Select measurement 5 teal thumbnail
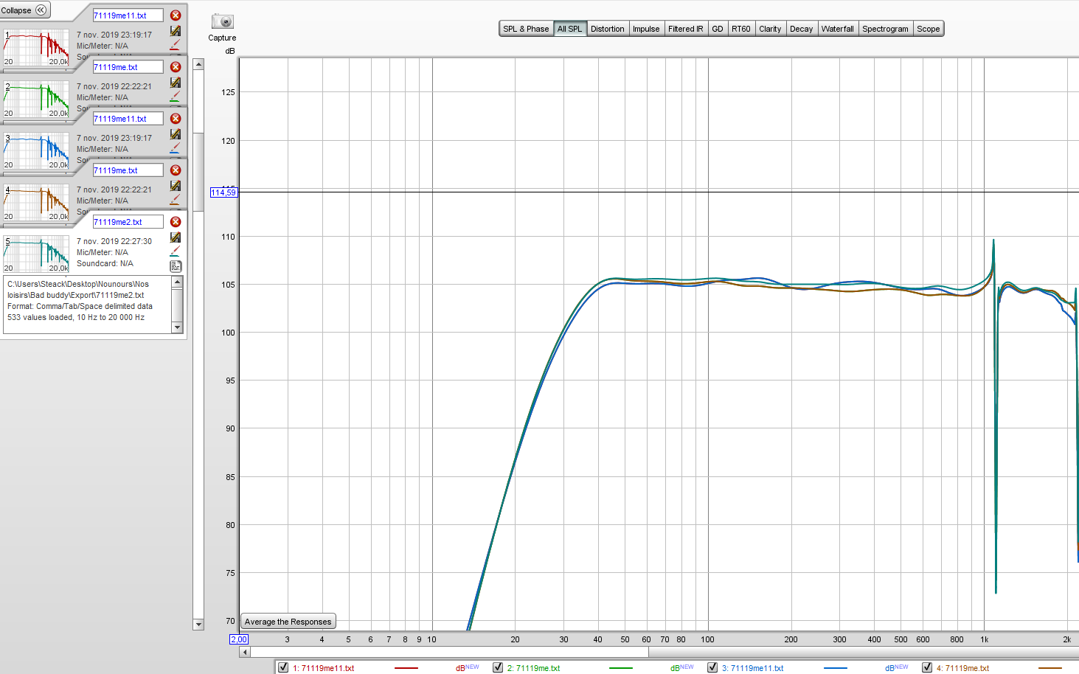 point(36,254)
